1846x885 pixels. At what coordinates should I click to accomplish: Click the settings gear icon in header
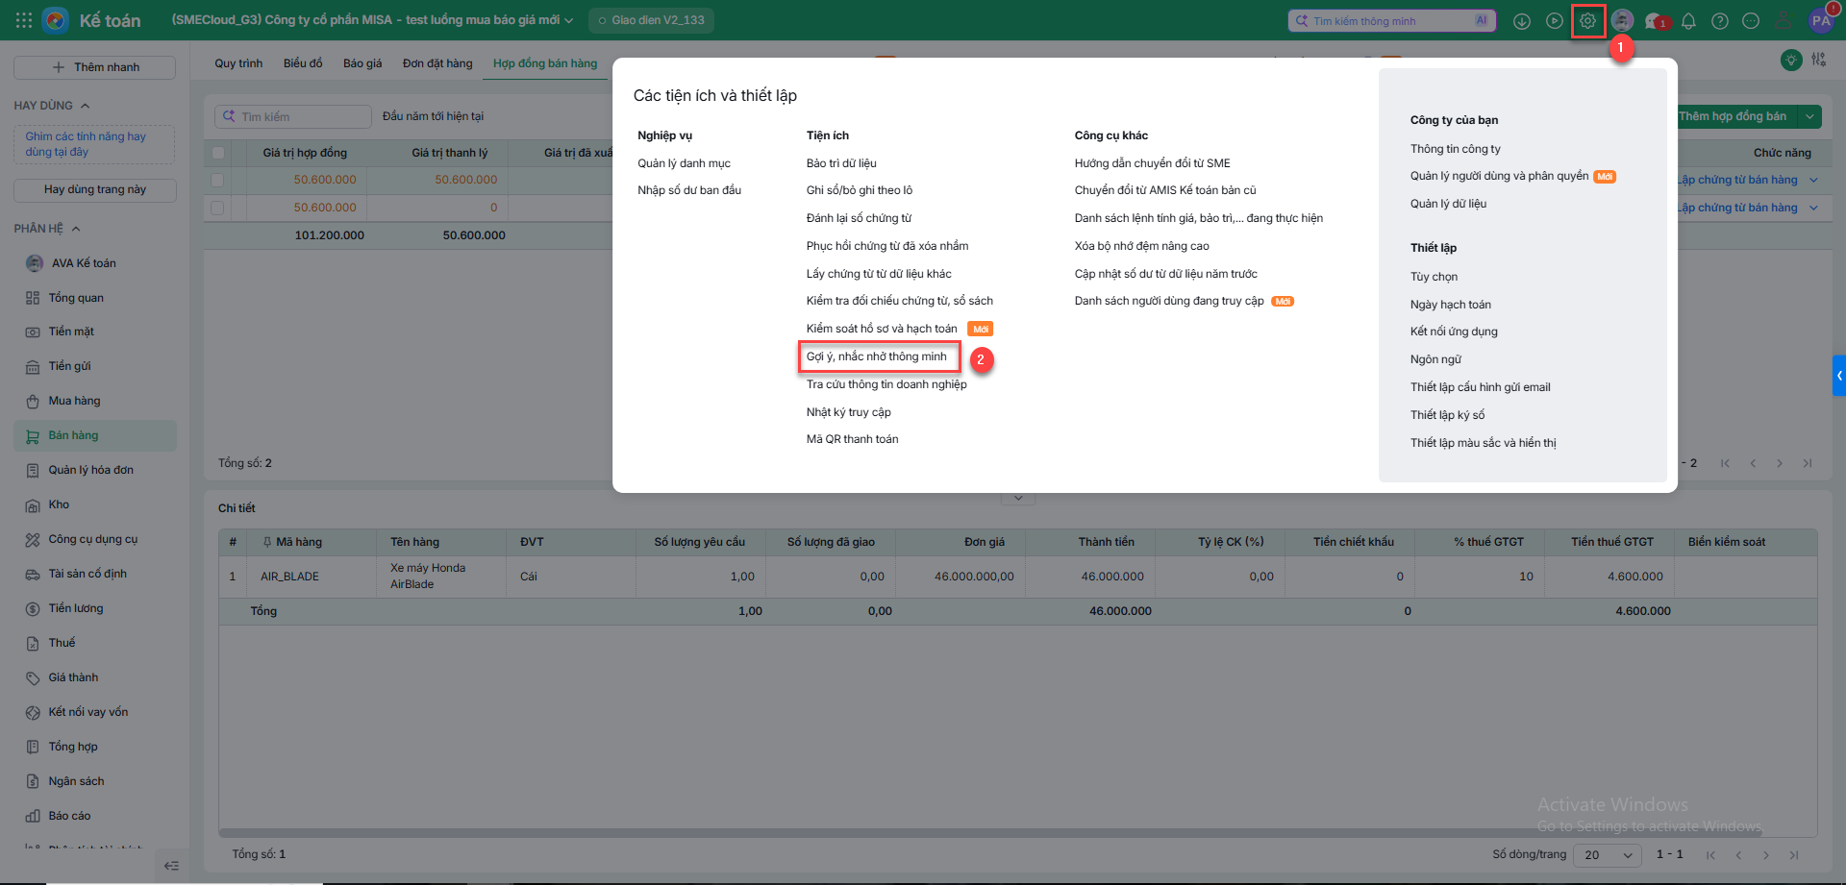click(x=1587, y=20)
